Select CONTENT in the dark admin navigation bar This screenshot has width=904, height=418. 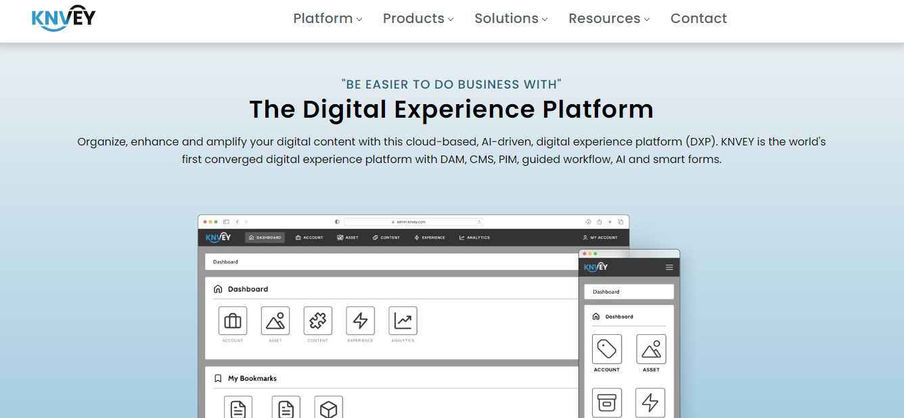click(x=386, y=237)
